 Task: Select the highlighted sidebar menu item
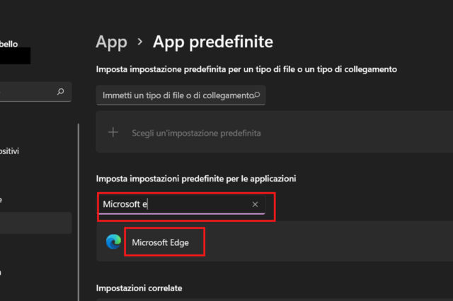click(x=35, y=223)
